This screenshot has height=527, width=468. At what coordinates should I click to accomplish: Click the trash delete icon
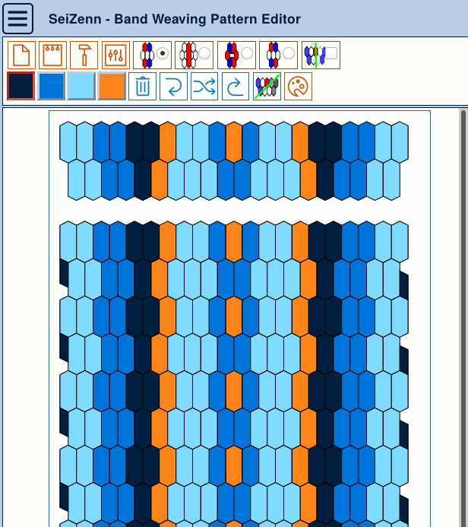tap(142, 87)
